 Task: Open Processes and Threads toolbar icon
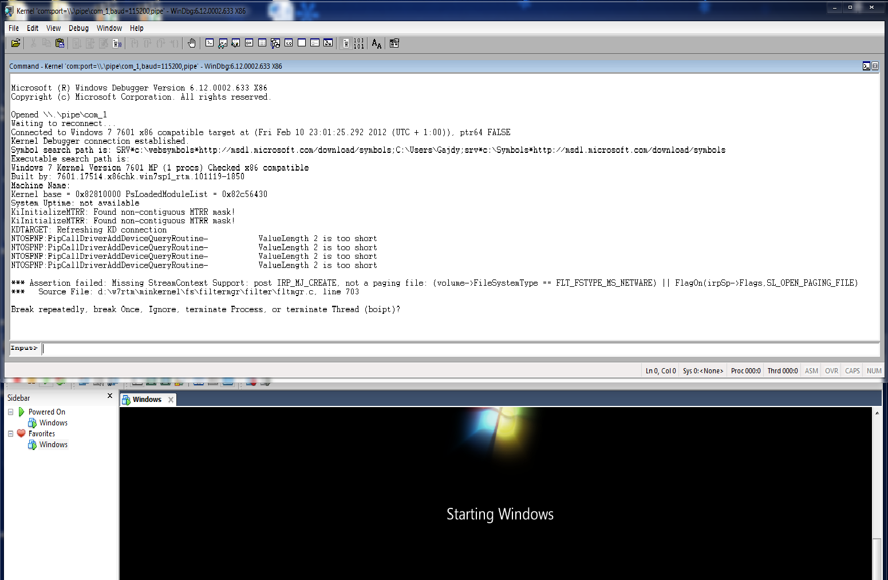click(315, 43)
